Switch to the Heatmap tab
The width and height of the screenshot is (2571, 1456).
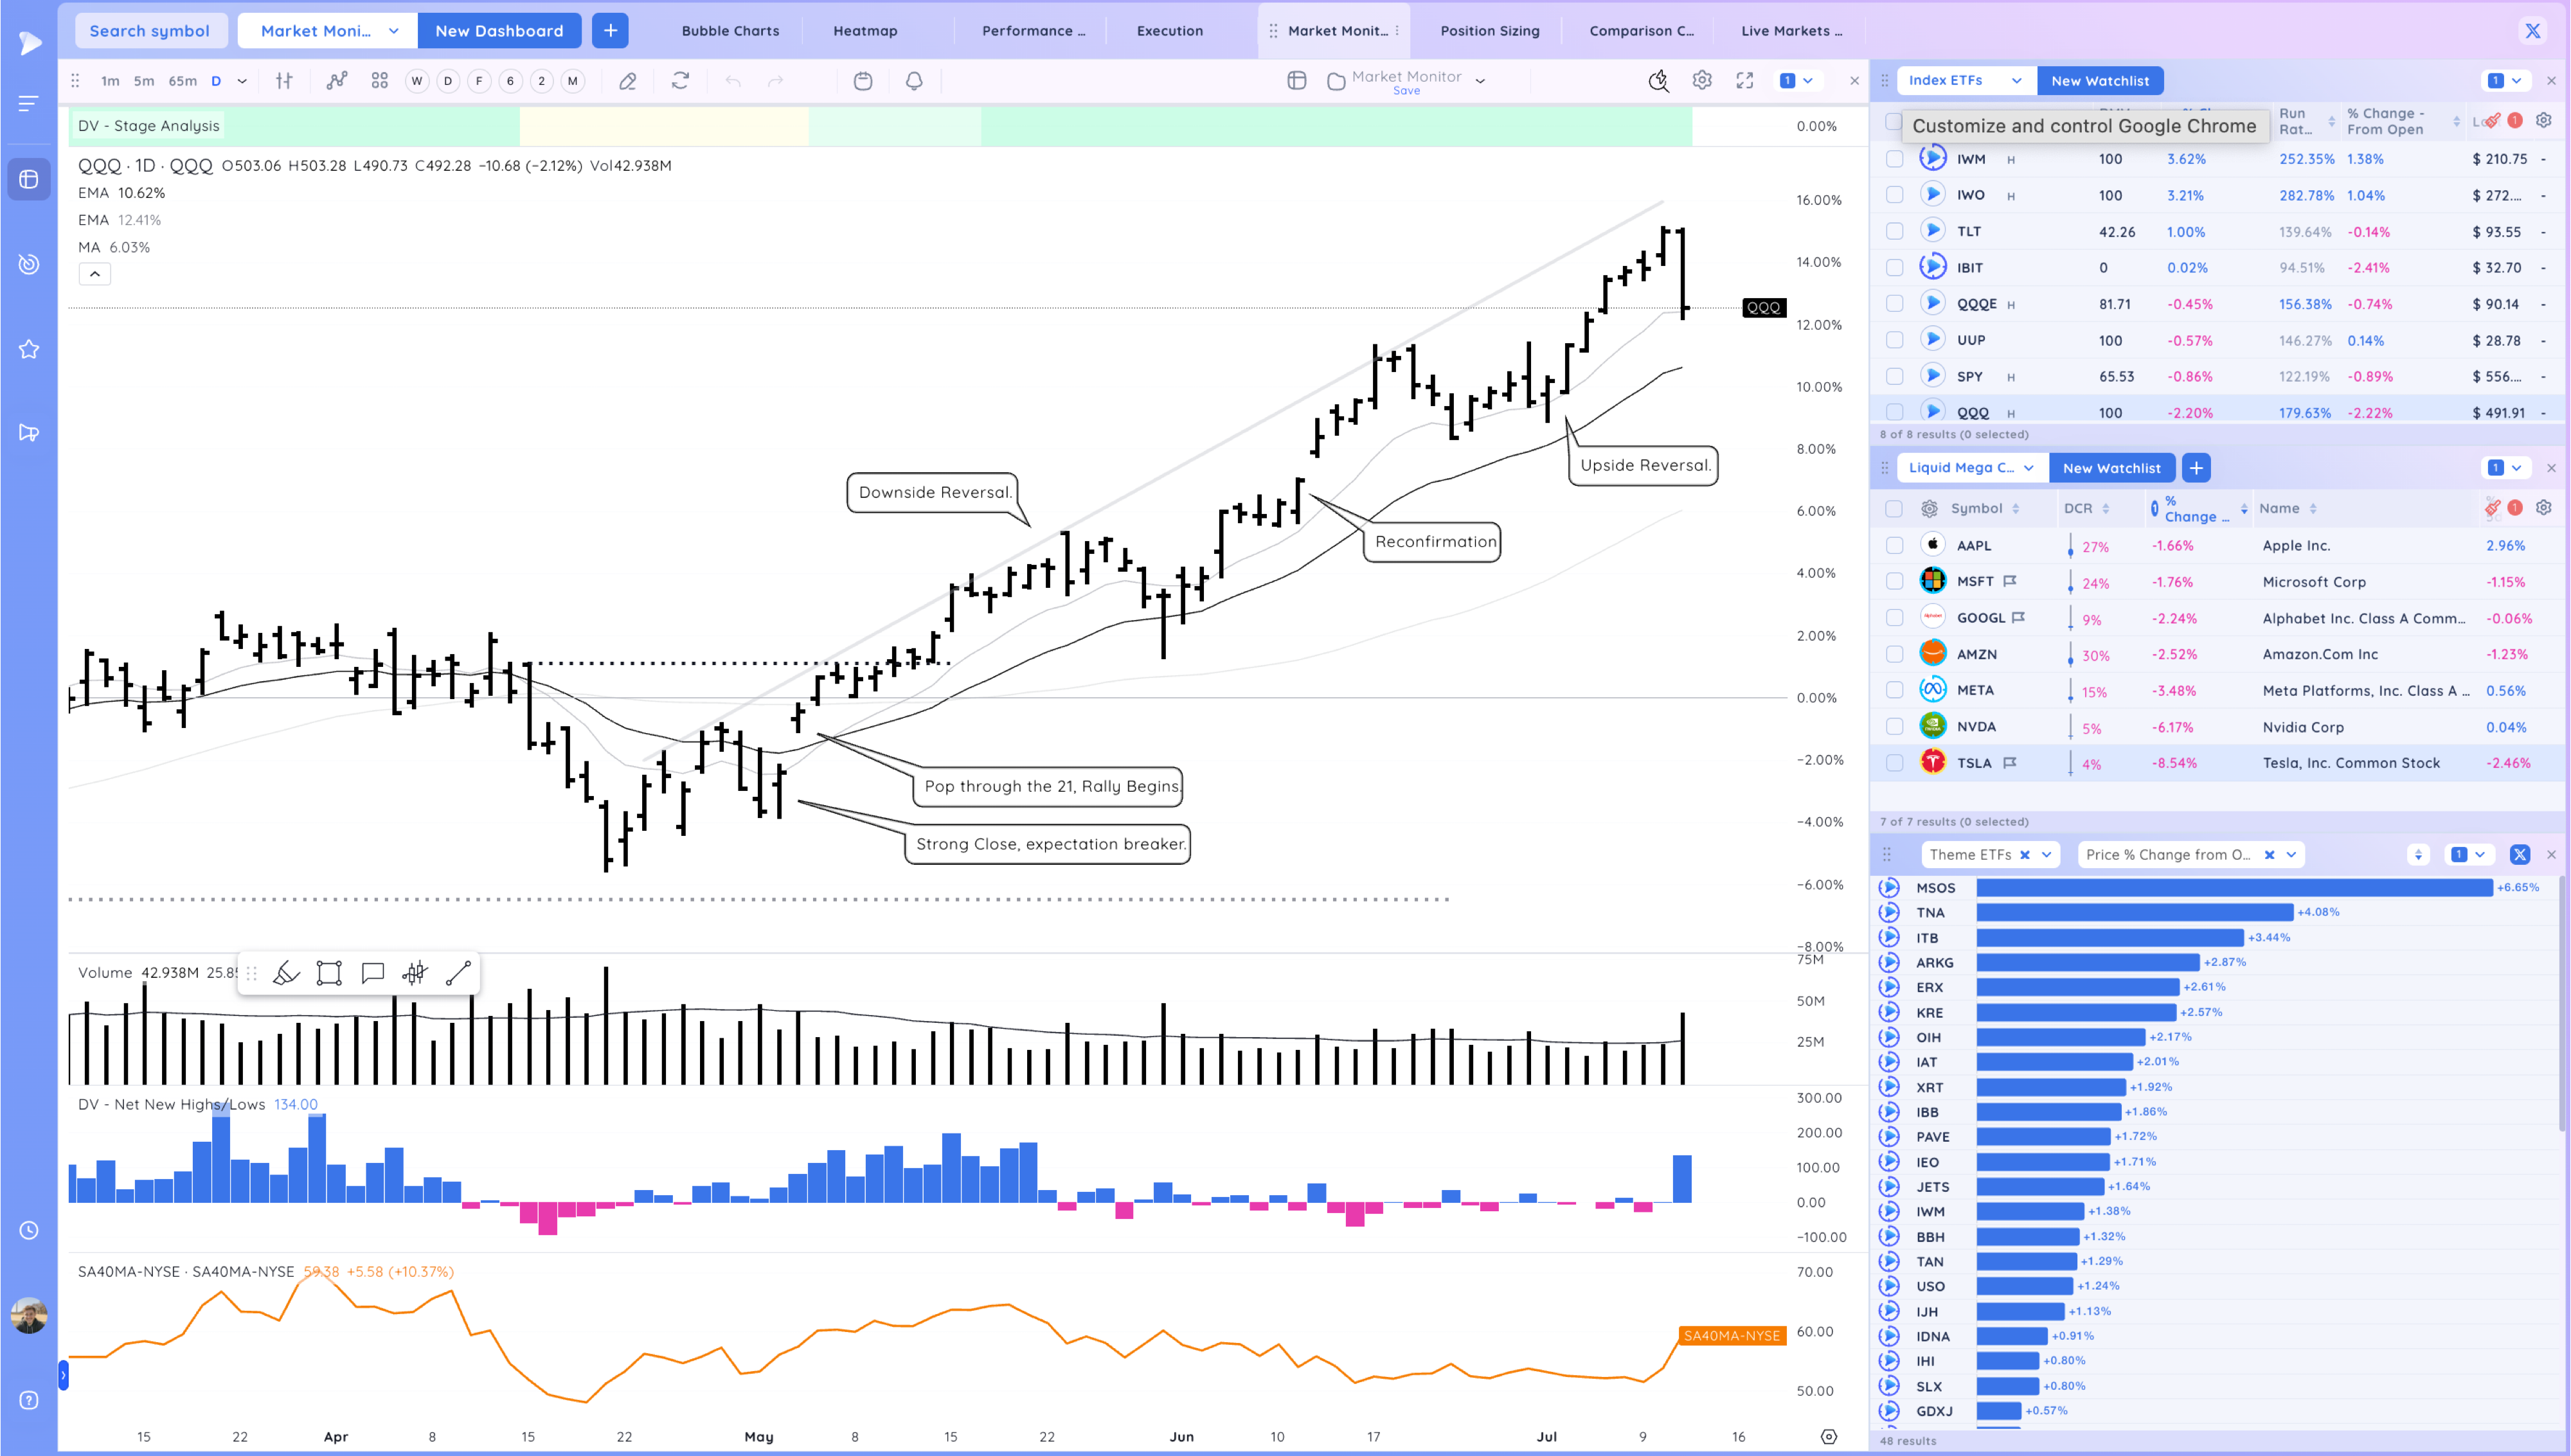865,31
